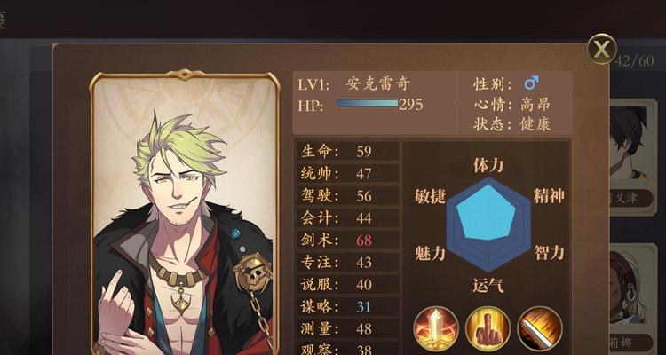Tap the skull eyepatch badge on portrait

pos(253,272)
